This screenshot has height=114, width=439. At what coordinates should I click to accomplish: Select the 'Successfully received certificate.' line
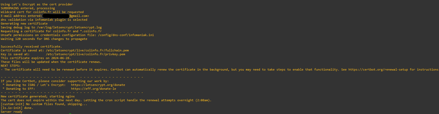tap(31, 47)
